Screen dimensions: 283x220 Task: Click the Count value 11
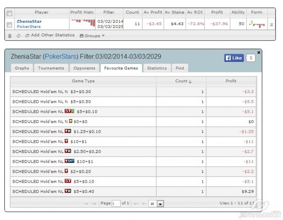137,24
